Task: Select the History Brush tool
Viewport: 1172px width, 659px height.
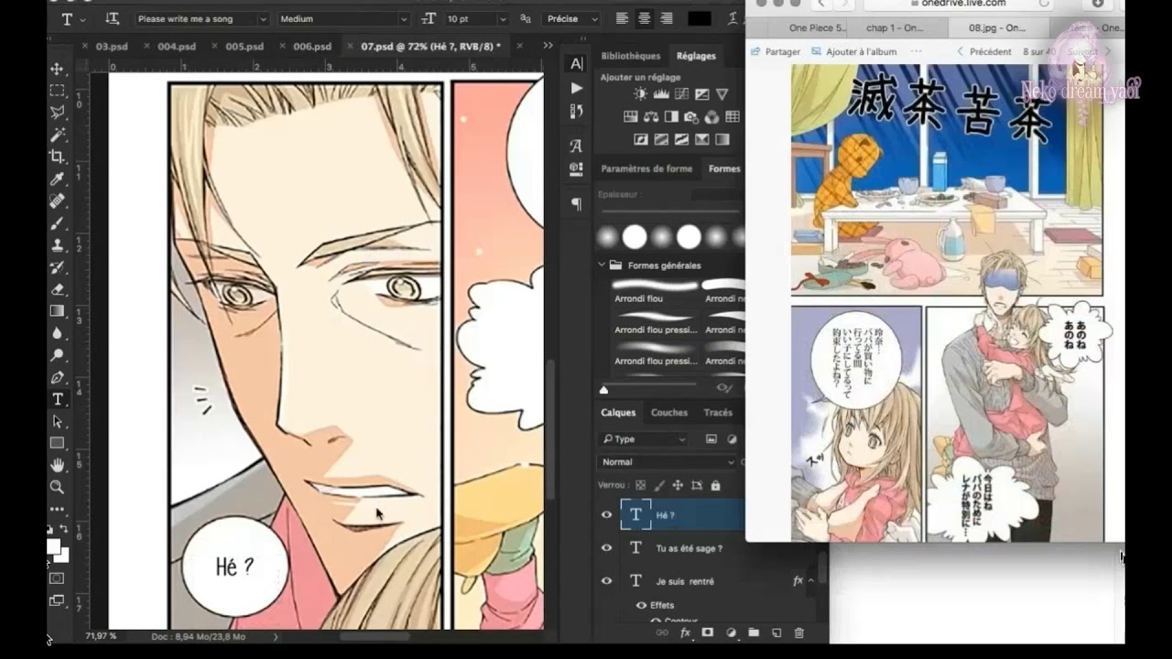Action: (57, 267)
